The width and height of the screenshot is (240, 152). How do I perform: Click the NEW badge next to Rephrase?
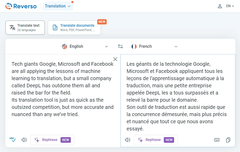(66, 140)
